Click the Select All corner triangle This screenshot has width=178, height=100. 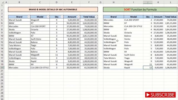[3, 2]
